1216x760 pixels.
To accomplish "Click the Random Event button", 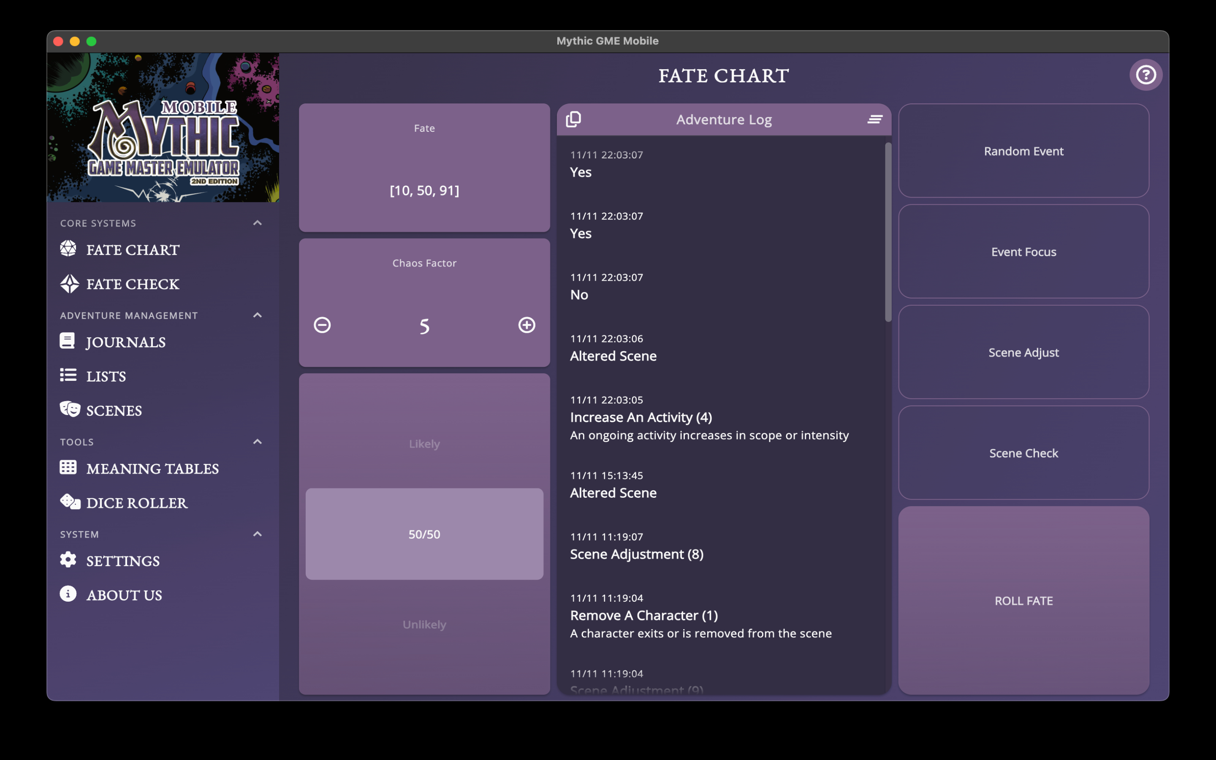I will [x=1023, y=151].
